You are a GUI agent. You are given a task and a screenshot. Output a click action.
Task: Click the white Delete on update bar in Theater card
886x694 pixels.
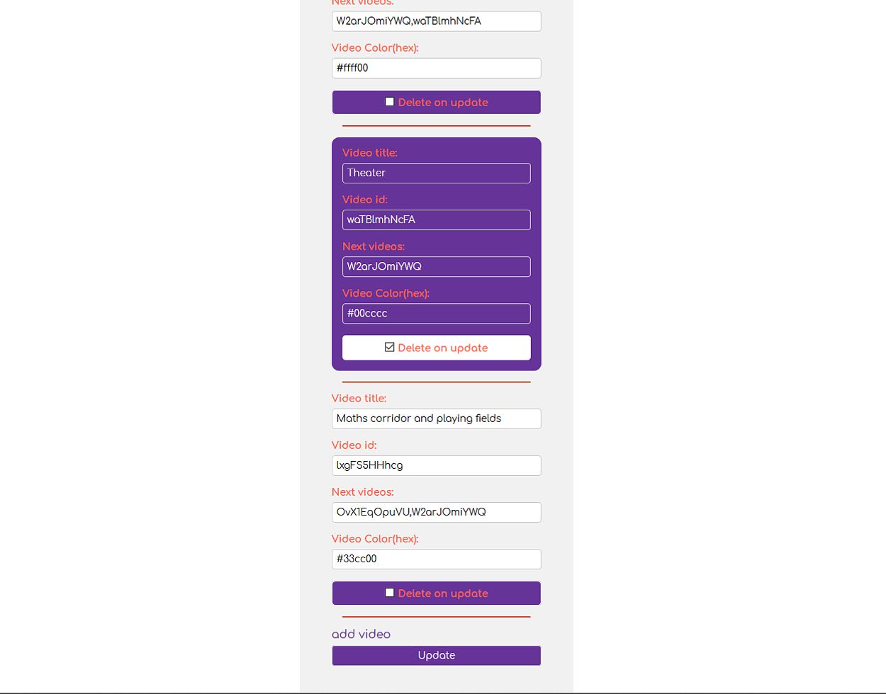(x=437, y=348)
